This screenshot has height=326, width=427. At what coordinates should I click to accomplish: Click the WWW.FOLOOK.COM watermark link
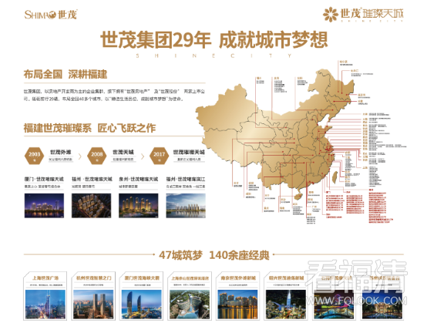click(357, 301)
